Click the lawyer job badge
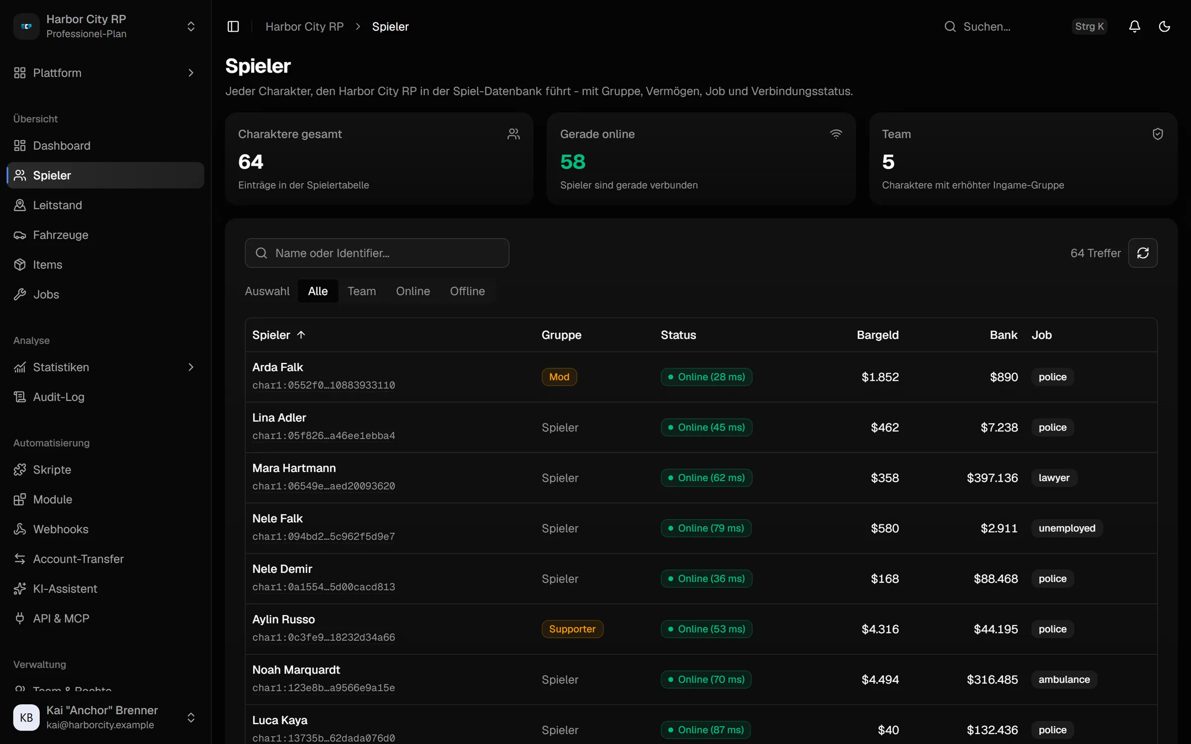The width and height of the screenshot is (1191, 744). 1054,478
